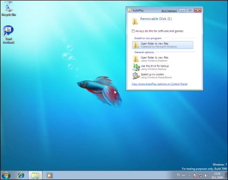The height and width of the screenshot is (180, 228).
Task: Click the Send Feedback link in AutoPlay title bar
Action: coord(169,11)
